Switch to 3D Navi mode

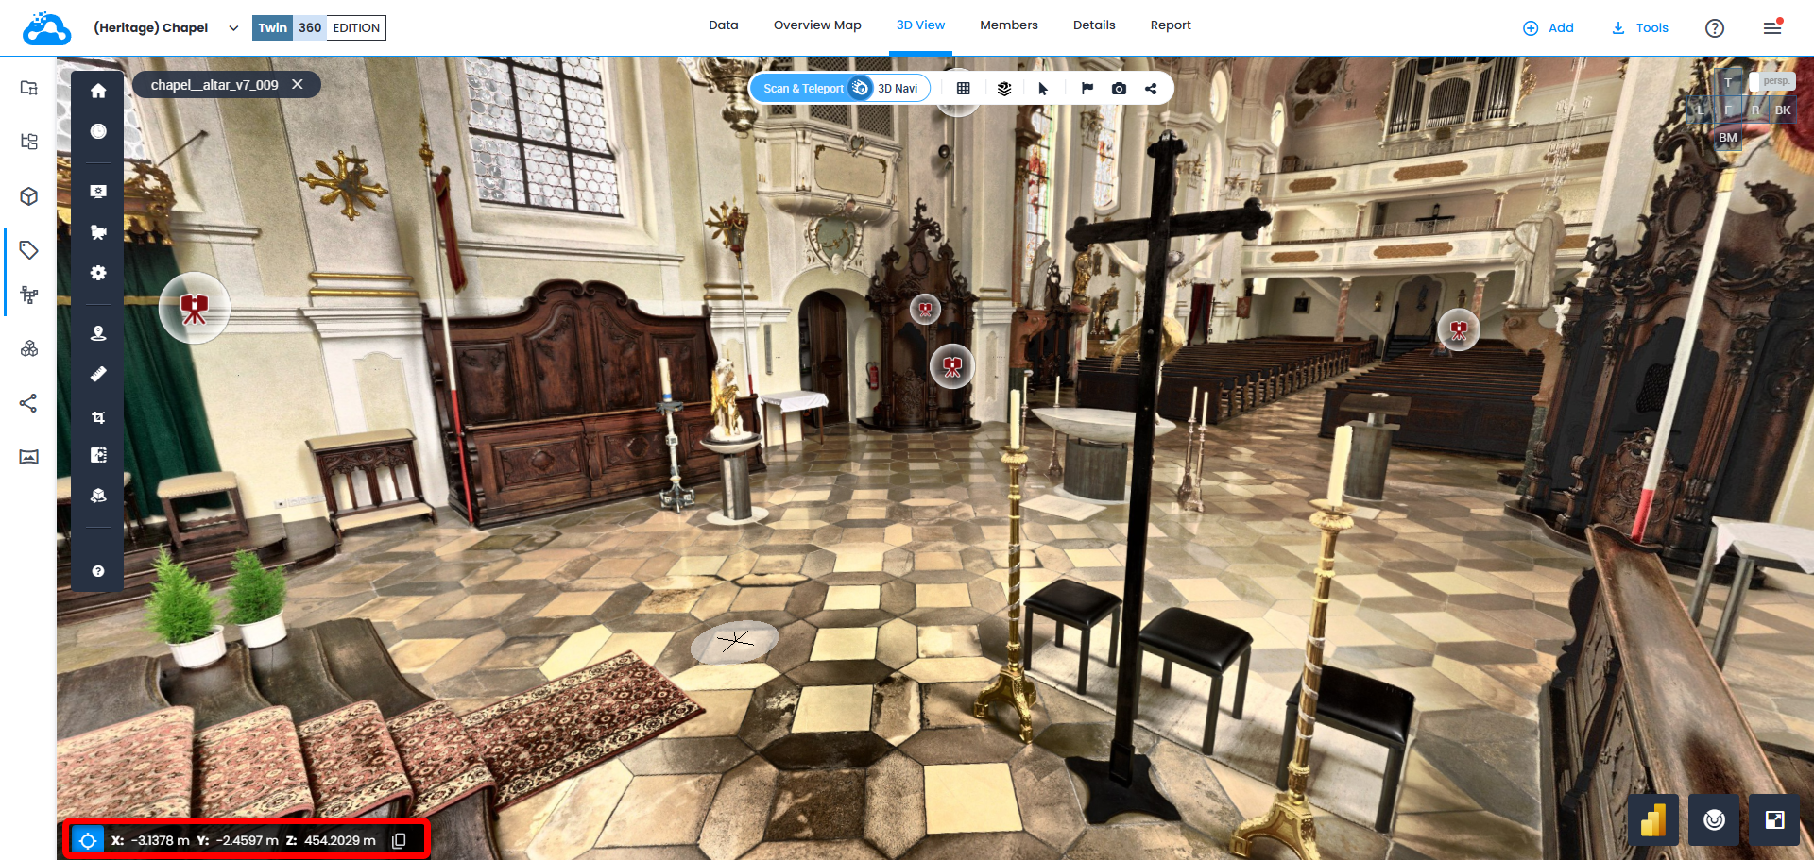[x=898, y=89]
